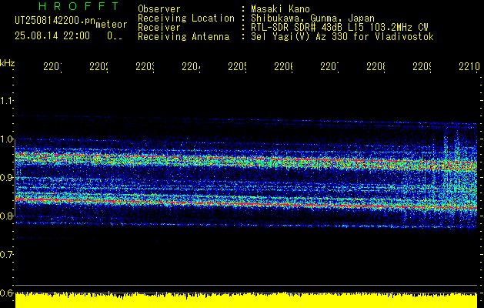Click the date stamp 25.08.14 22:00

(52, 36)
